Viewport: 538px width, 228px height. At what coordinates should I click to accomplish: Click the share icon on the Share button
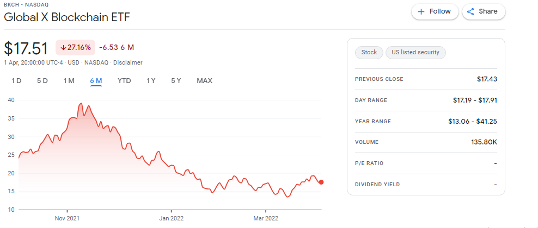point(470,11)
